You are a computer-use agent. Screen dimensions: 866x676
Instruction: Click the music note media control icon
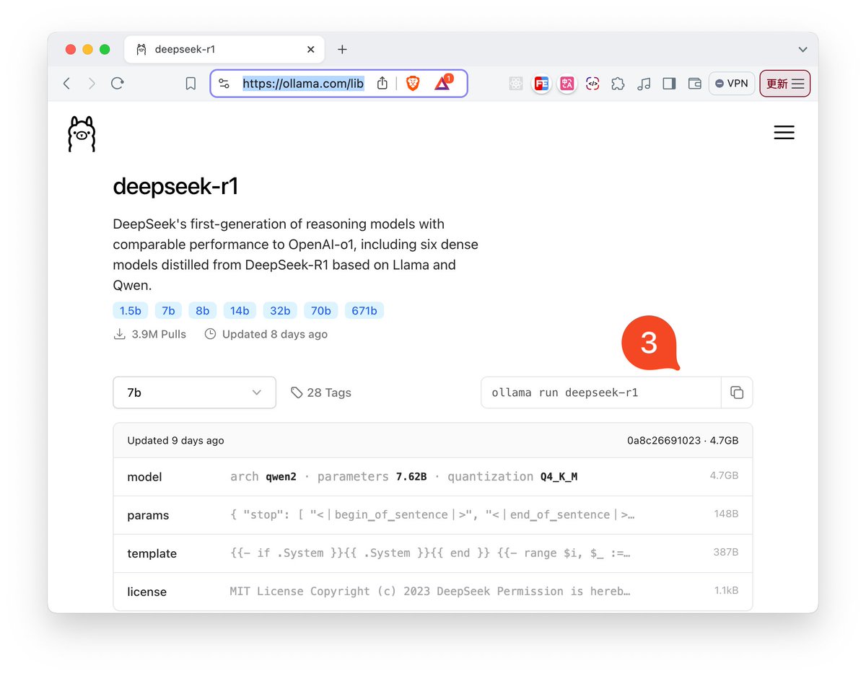pyautogui.click(x=644, y=84)
